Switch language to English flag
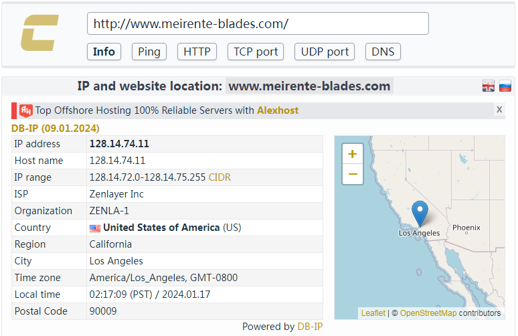518x336 pixels. pyautogui.click(x=489, y=86)
